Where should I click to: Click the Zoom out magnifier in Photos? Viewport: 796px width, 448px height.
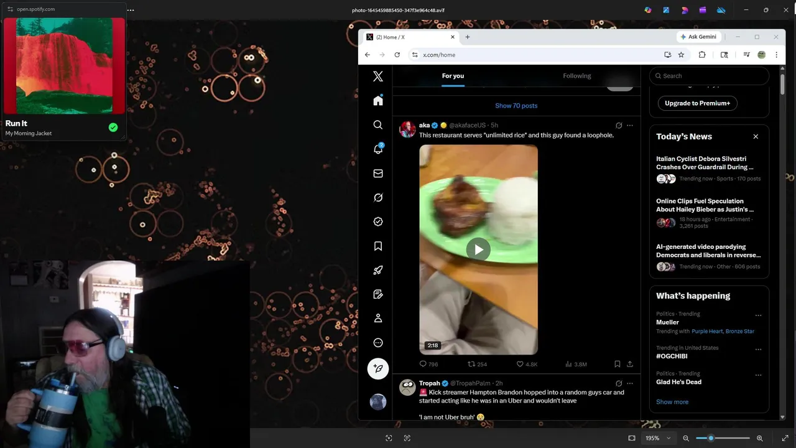686,438
